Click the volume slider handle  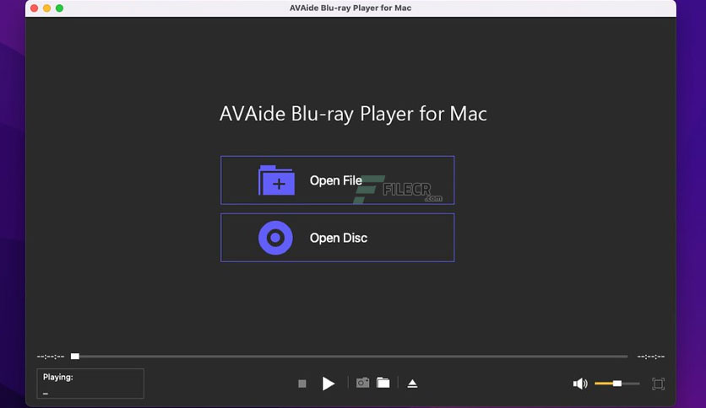(x=617, y=384)
